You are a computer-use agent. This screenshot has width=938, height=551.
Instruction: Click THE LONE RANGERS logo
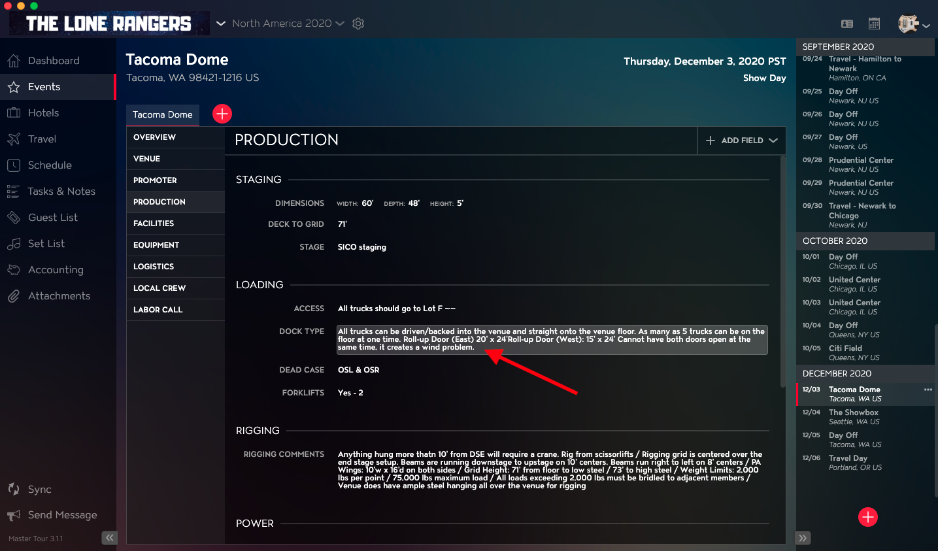click(109, 24)
